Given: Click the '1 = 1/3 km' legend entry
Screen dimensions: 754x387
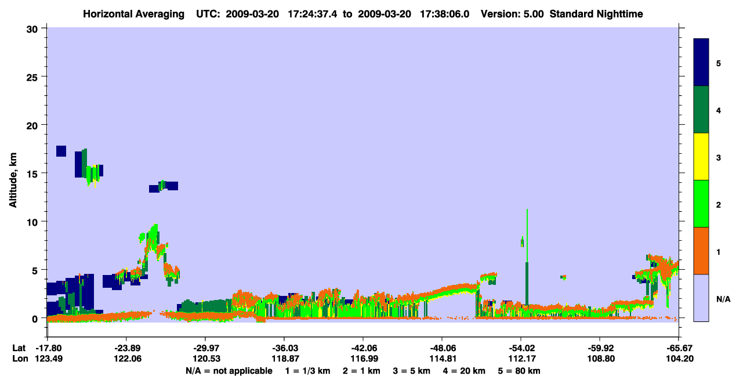Looking at the screenshot, I should pos(309,371).
